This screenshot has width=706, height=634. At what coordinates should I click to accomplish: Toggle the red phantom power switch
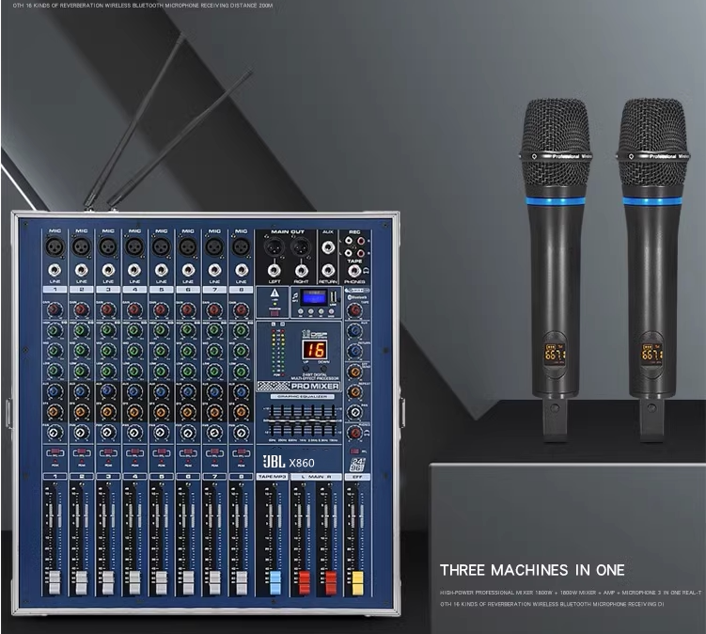coord(275,313)
